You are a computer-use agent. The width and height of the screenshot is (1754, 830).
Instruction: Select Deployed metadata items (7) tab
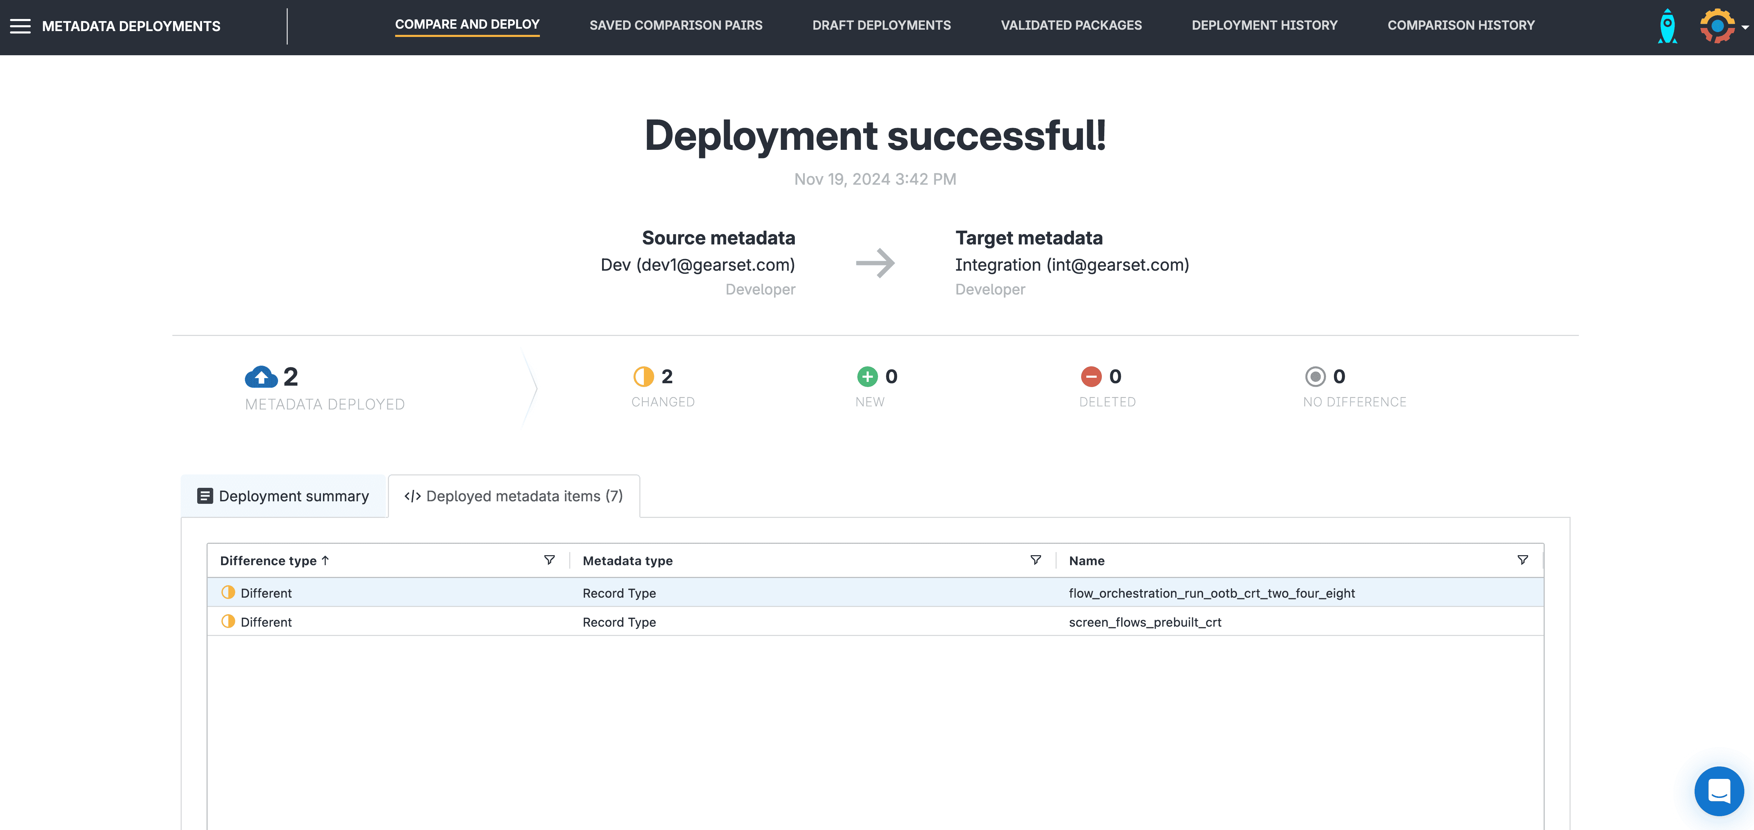(x=514, y=496)
